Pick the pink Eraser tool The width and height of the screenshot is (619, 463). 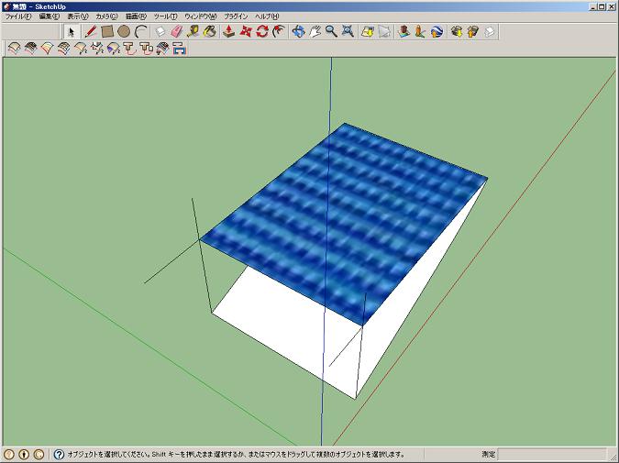[177, 31]
